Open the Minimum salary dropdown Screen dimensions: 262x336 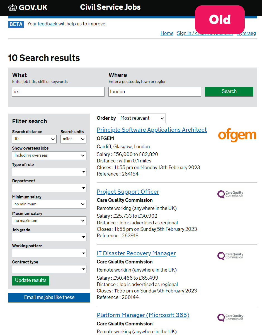(x=49, y=204)
